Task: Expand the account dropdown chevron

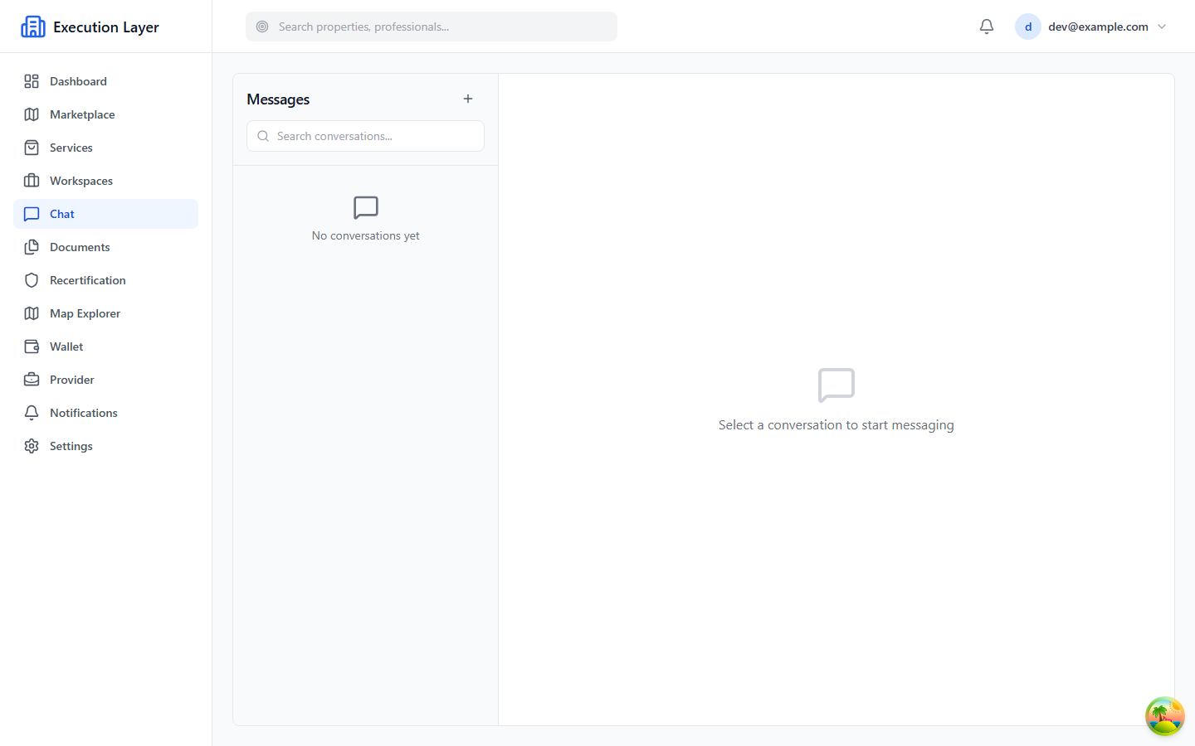Action: click(1162, 27)
